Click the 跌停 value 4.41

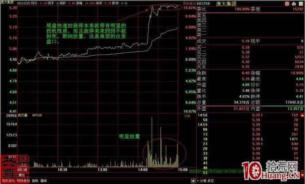tap(300, 97)
